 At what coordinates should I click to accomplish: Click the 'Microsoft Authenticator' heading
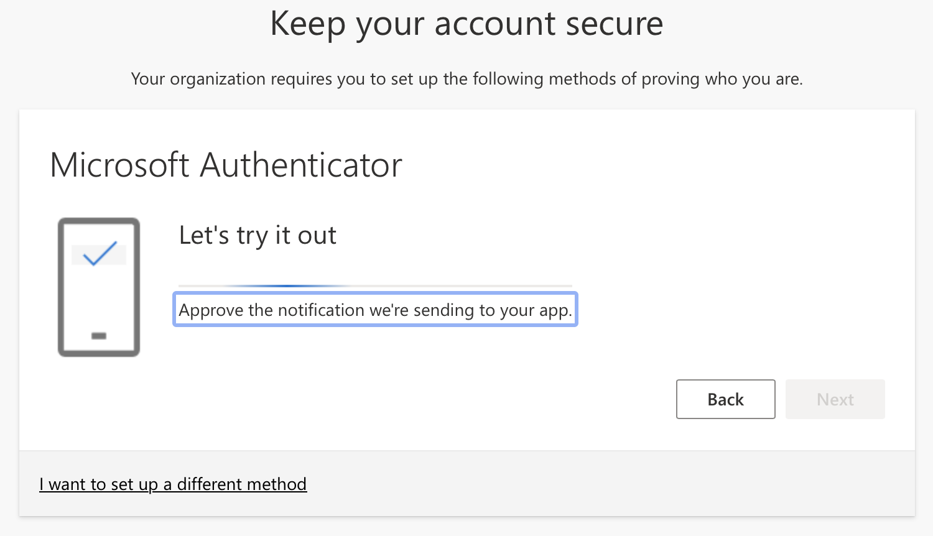(x=226, y=165)
